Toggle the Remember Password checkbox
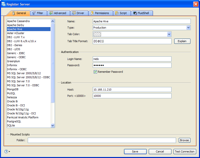The height and width of the screenshot is (158, 200). click(x=95, y=72)
